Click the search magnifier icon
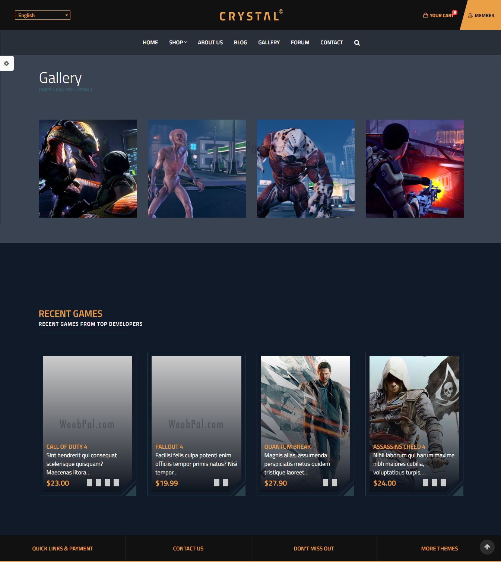Image resolution: width=501 pixels, height=562 pixels. [x=357, y=43]
